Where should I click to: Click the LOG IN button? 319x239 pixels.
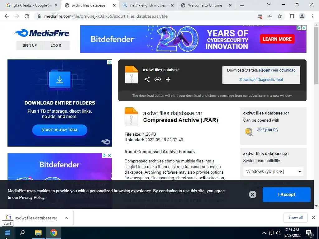pos(56,45)
